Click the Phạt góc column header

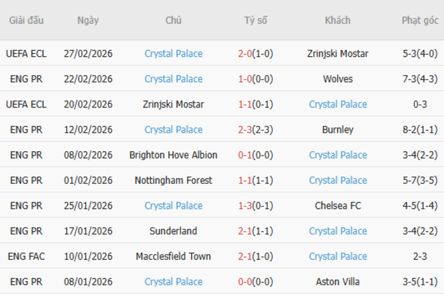[420, 21]
